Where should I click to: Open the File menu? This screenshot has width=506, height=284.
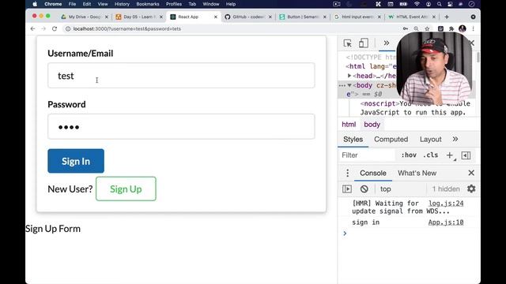point(72,4)
